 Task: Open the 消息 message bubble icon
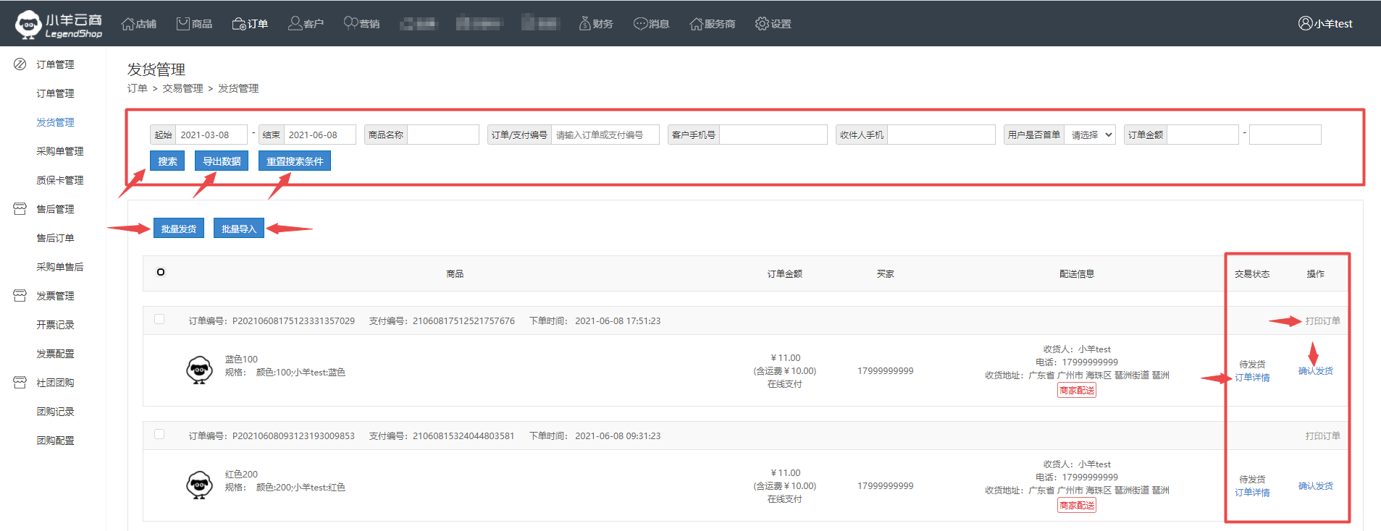point(640,24)
